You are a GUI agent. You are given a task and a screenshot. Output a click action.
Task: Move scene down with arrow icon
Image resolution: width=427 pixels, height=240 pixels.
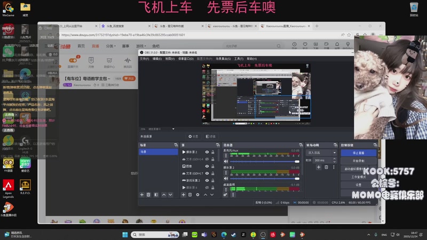[x=170, y=195]
